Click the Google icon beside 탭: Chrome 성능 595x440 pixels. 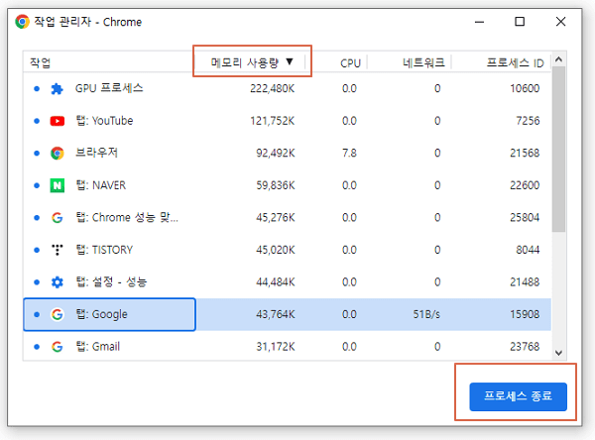point(57,218)
